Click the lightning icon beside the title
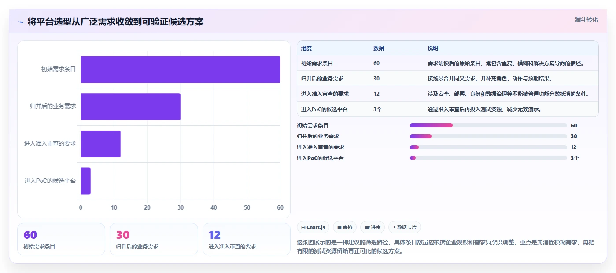Viewport: 616px width, 273px height. pyautogui.click(x=21, y=22)
